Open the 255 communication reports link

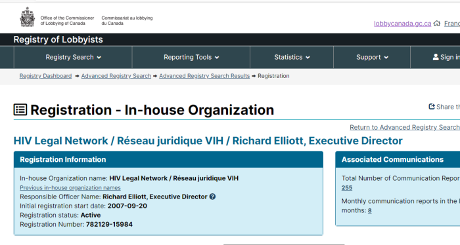click(347, 188)
